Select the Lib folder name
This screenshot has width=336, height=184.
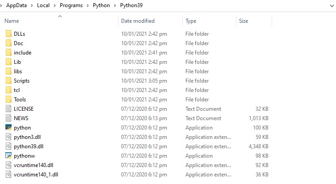click(x=17, y=62)
